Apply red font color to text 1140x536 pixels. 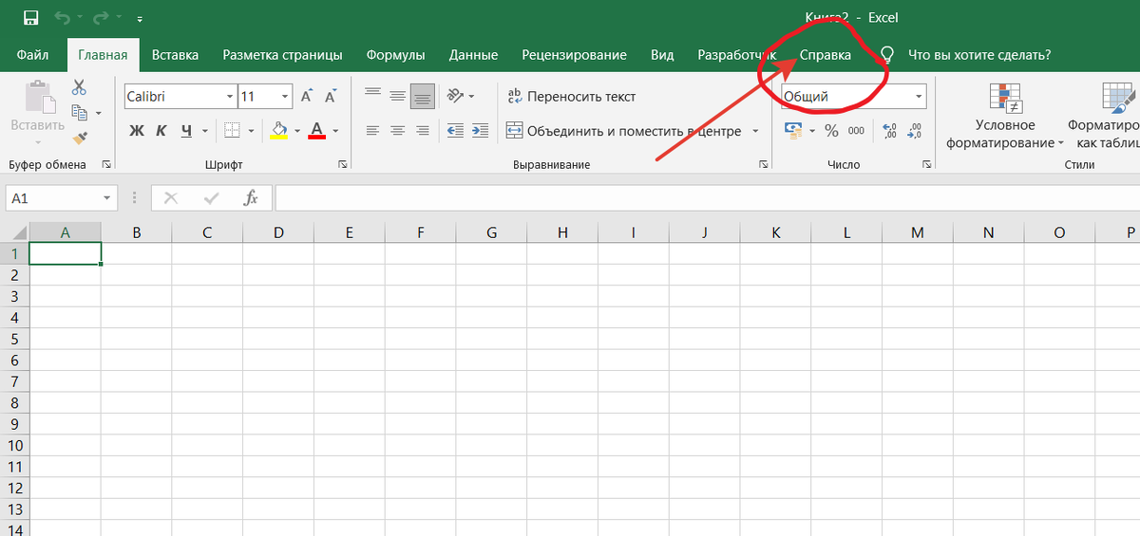[x=317, y=130]
